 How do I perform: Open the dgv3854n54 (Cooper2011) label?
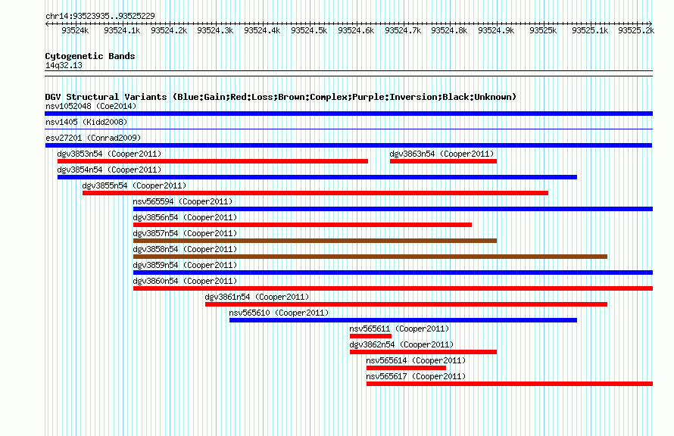[x=109, y=170]
